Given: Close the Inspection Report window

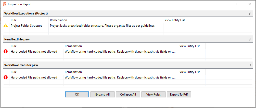Looking at the screenshot, I should click(250, 4).
